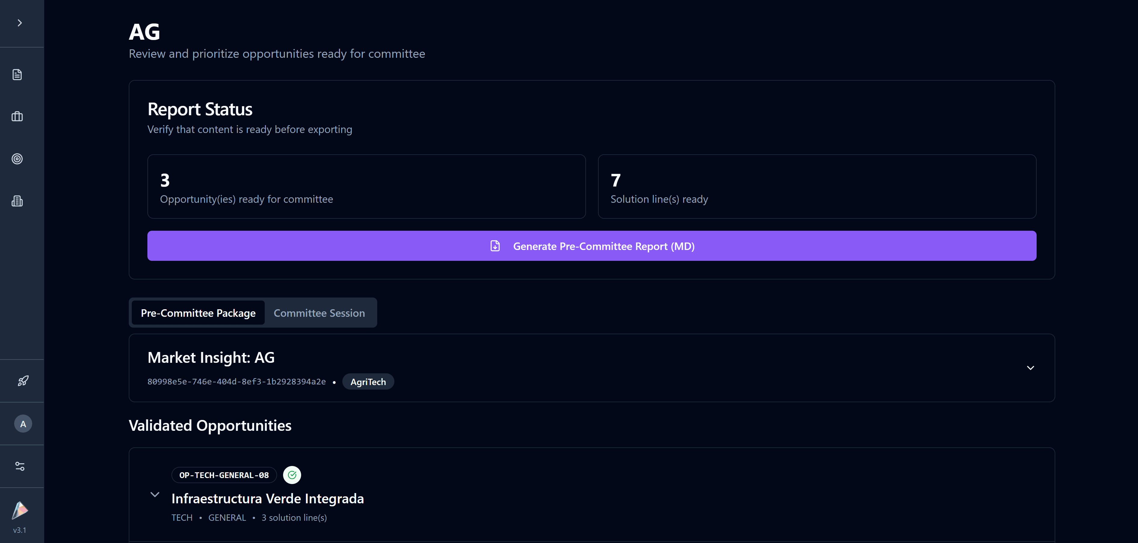Open the newspaper reports icon in sidebar

click(17, 202)
